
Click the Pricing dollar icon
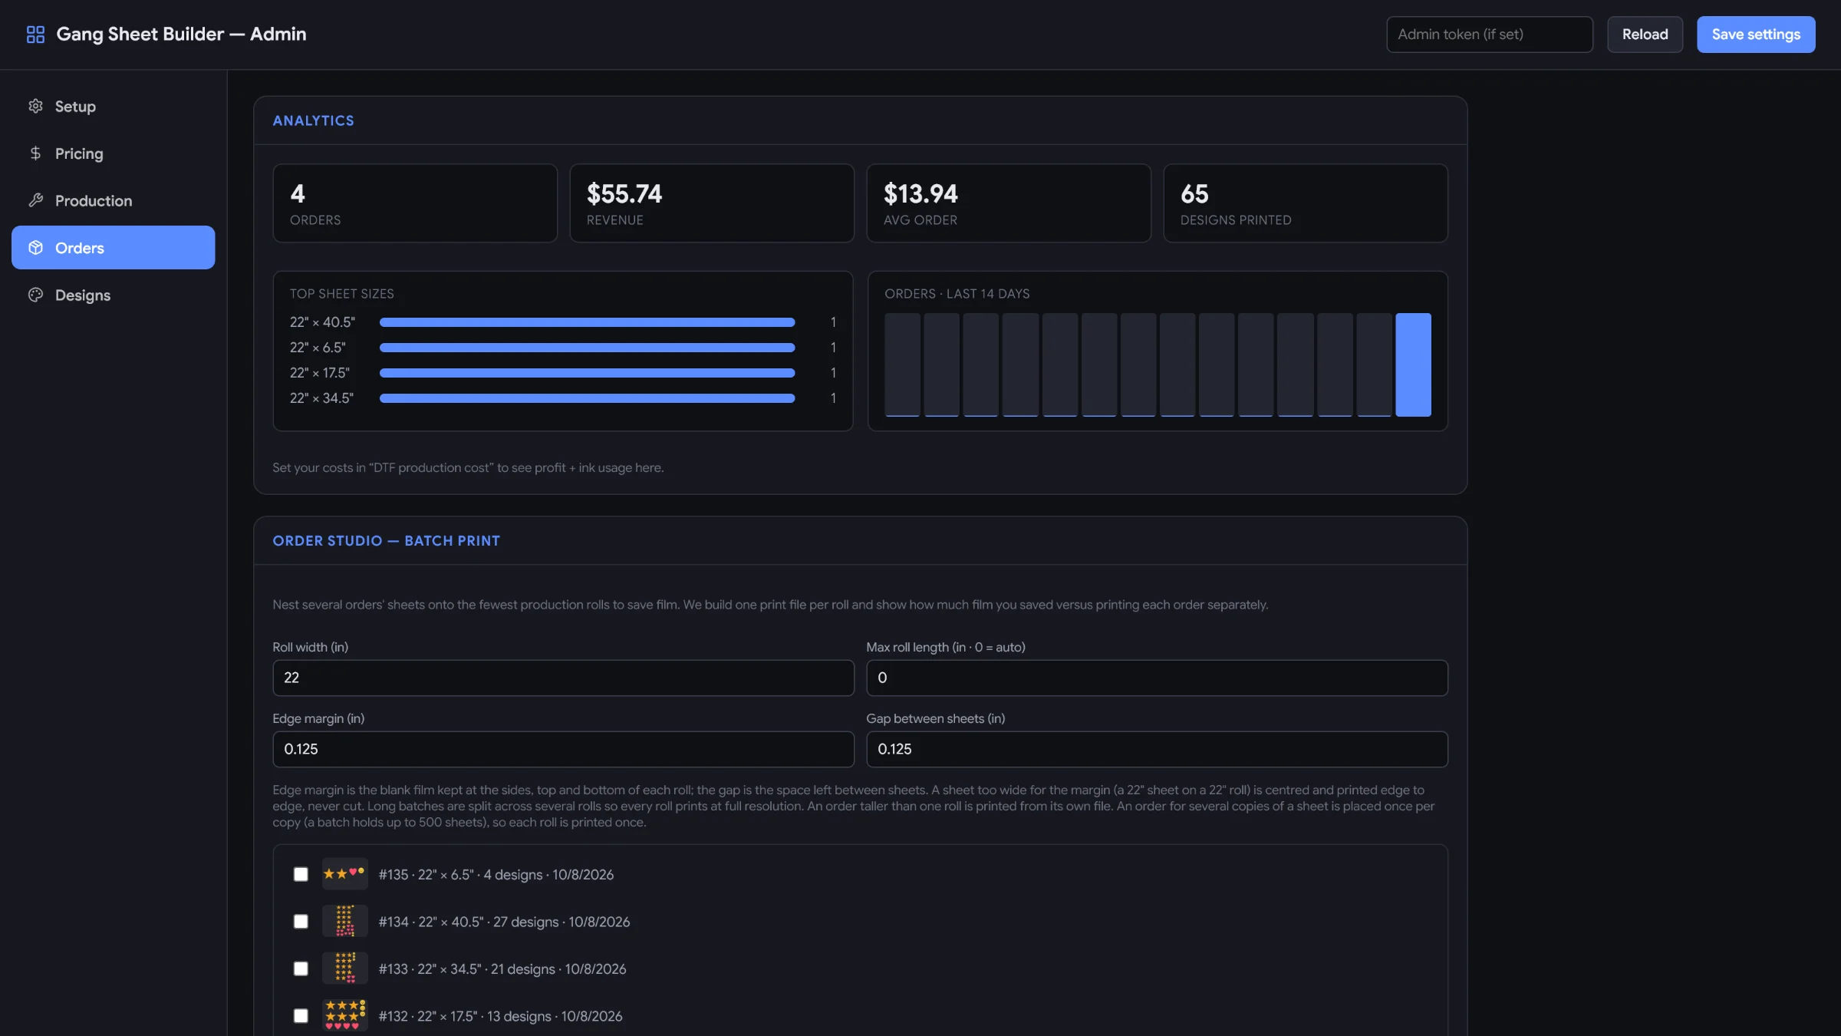(35, 153)
